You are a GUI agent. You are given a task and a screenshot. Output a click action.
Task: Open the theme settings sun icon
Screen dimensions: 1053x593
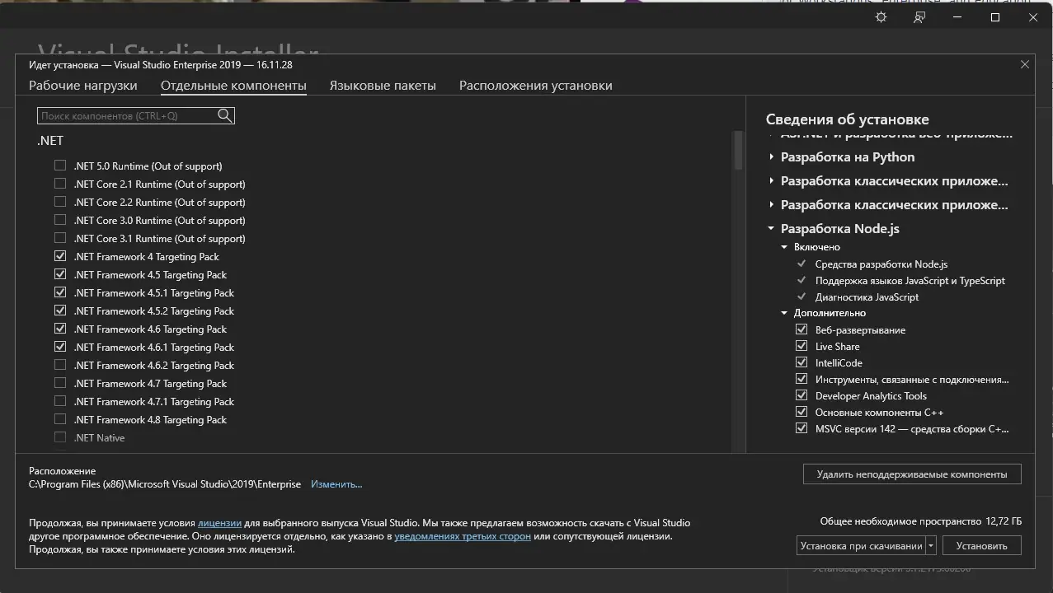[x=881, y=17]
